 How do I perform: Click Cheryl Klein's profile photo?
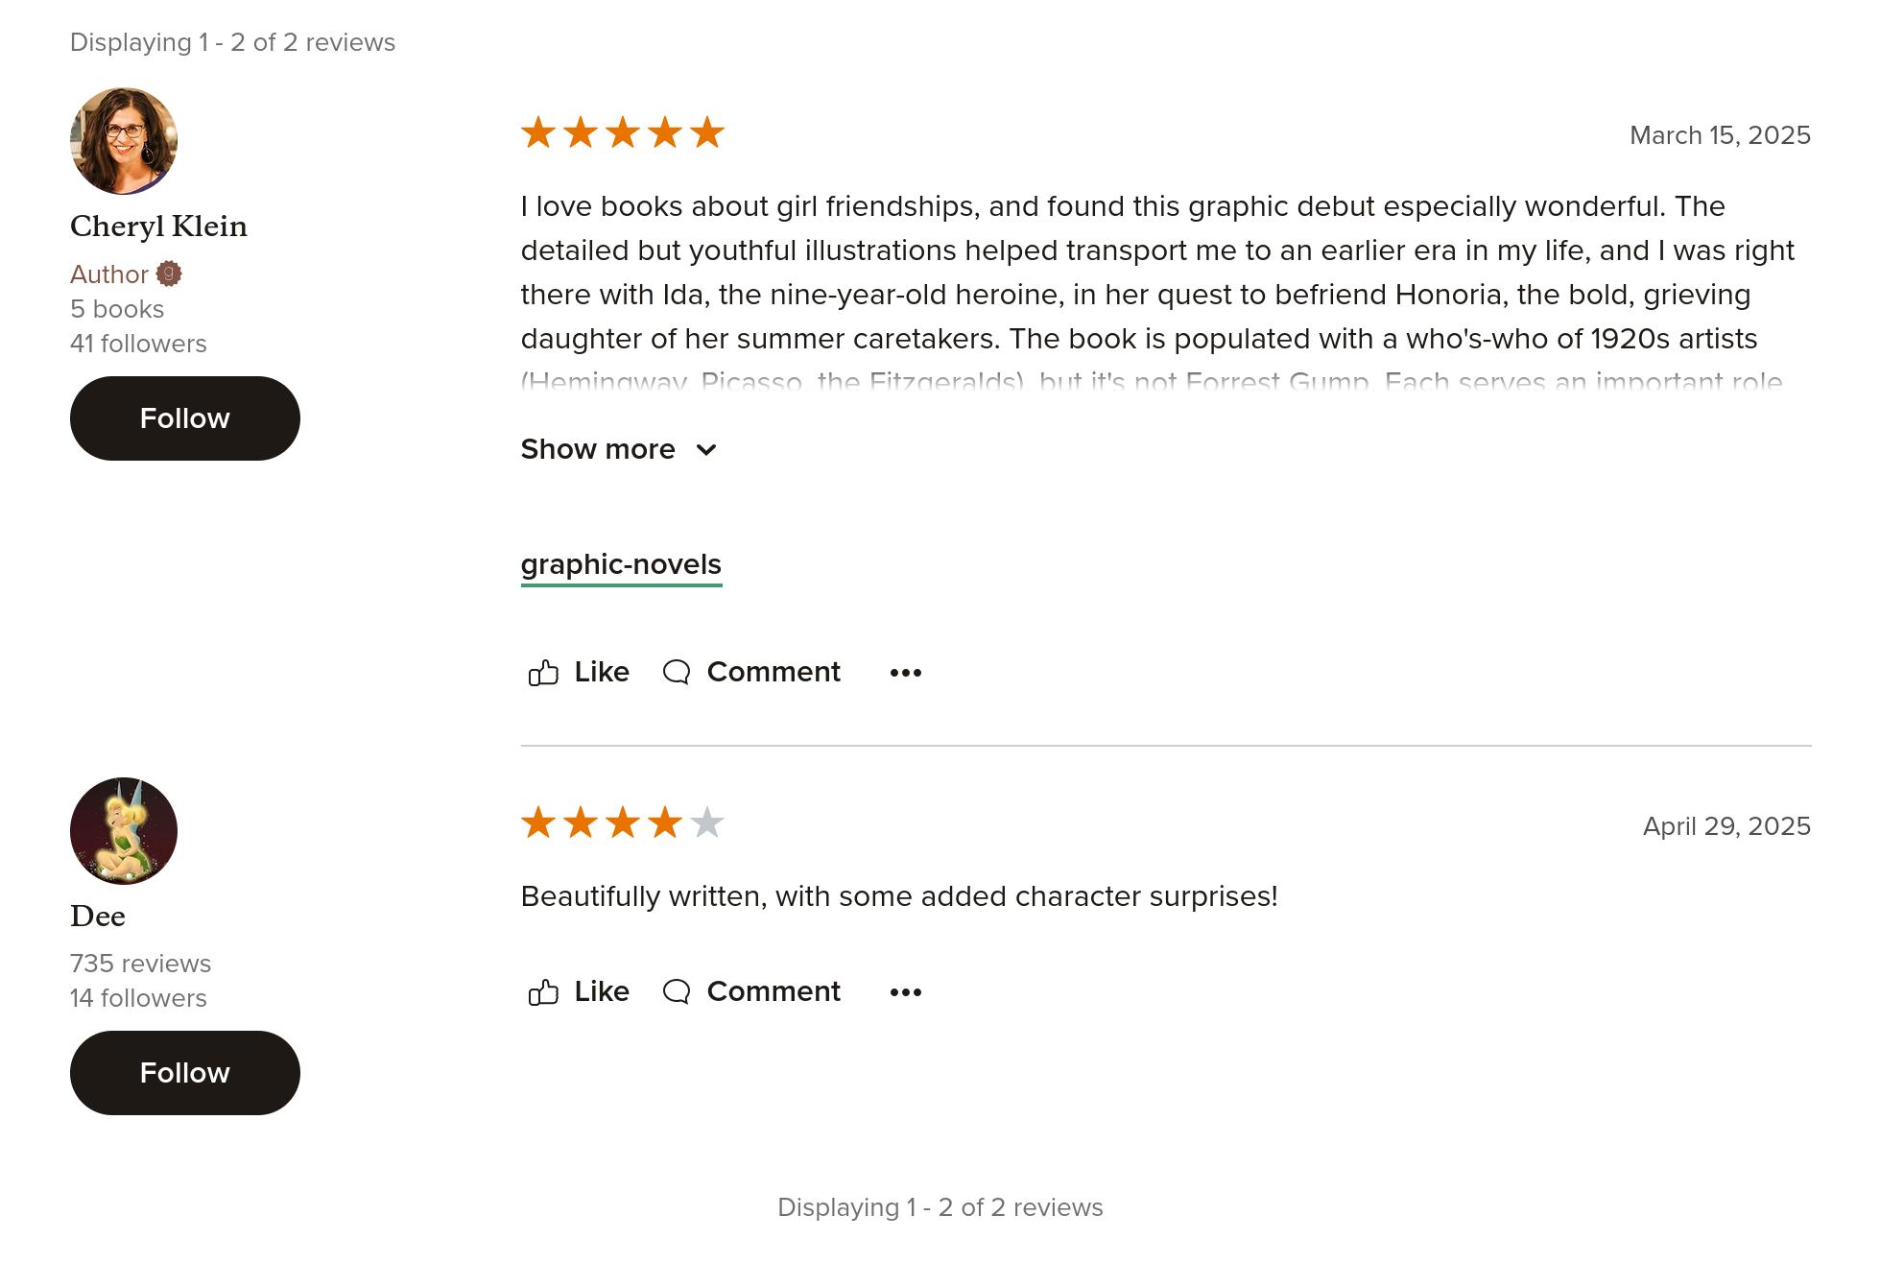(124, 141)
